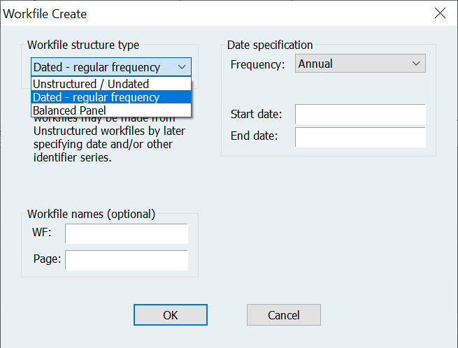Click the Workfile names (optional) group label
458x348 pixels.
91,214
